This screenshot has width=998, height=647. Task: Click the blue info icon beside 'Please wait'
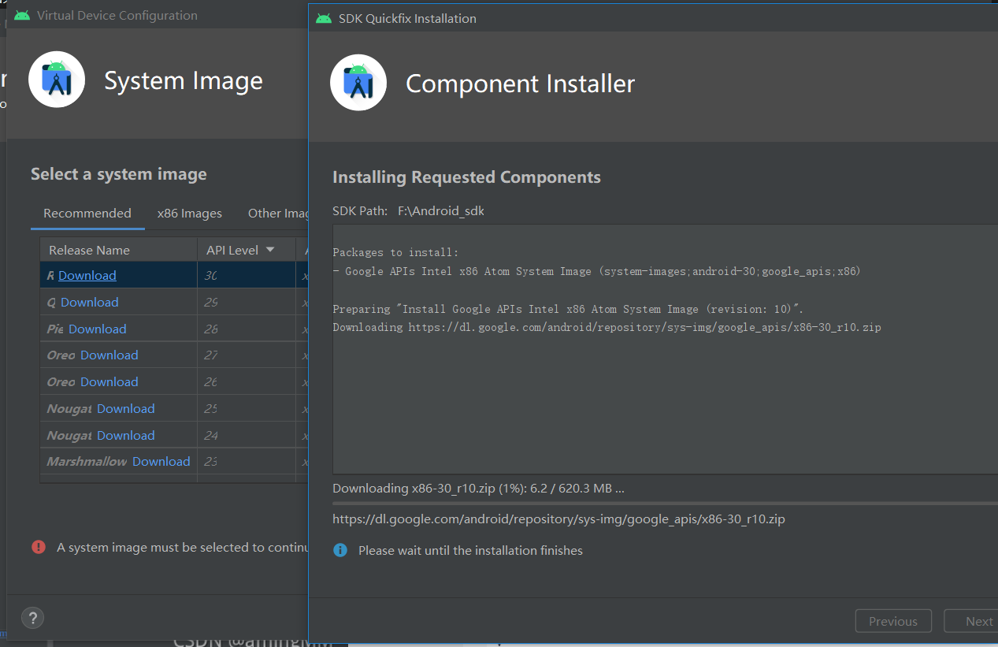(x=340, y=550)
